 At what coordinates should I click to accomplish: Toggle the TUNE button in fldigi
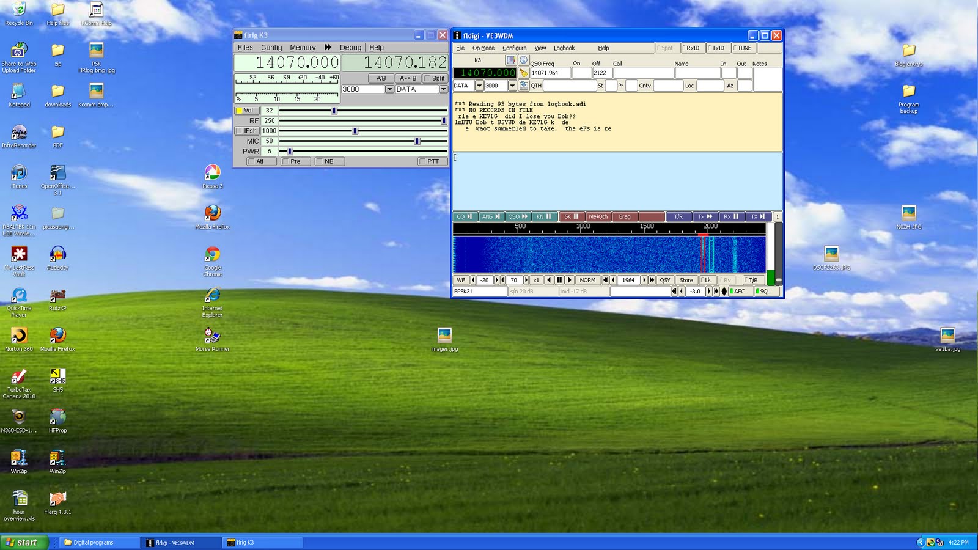[x=744, y=48]
